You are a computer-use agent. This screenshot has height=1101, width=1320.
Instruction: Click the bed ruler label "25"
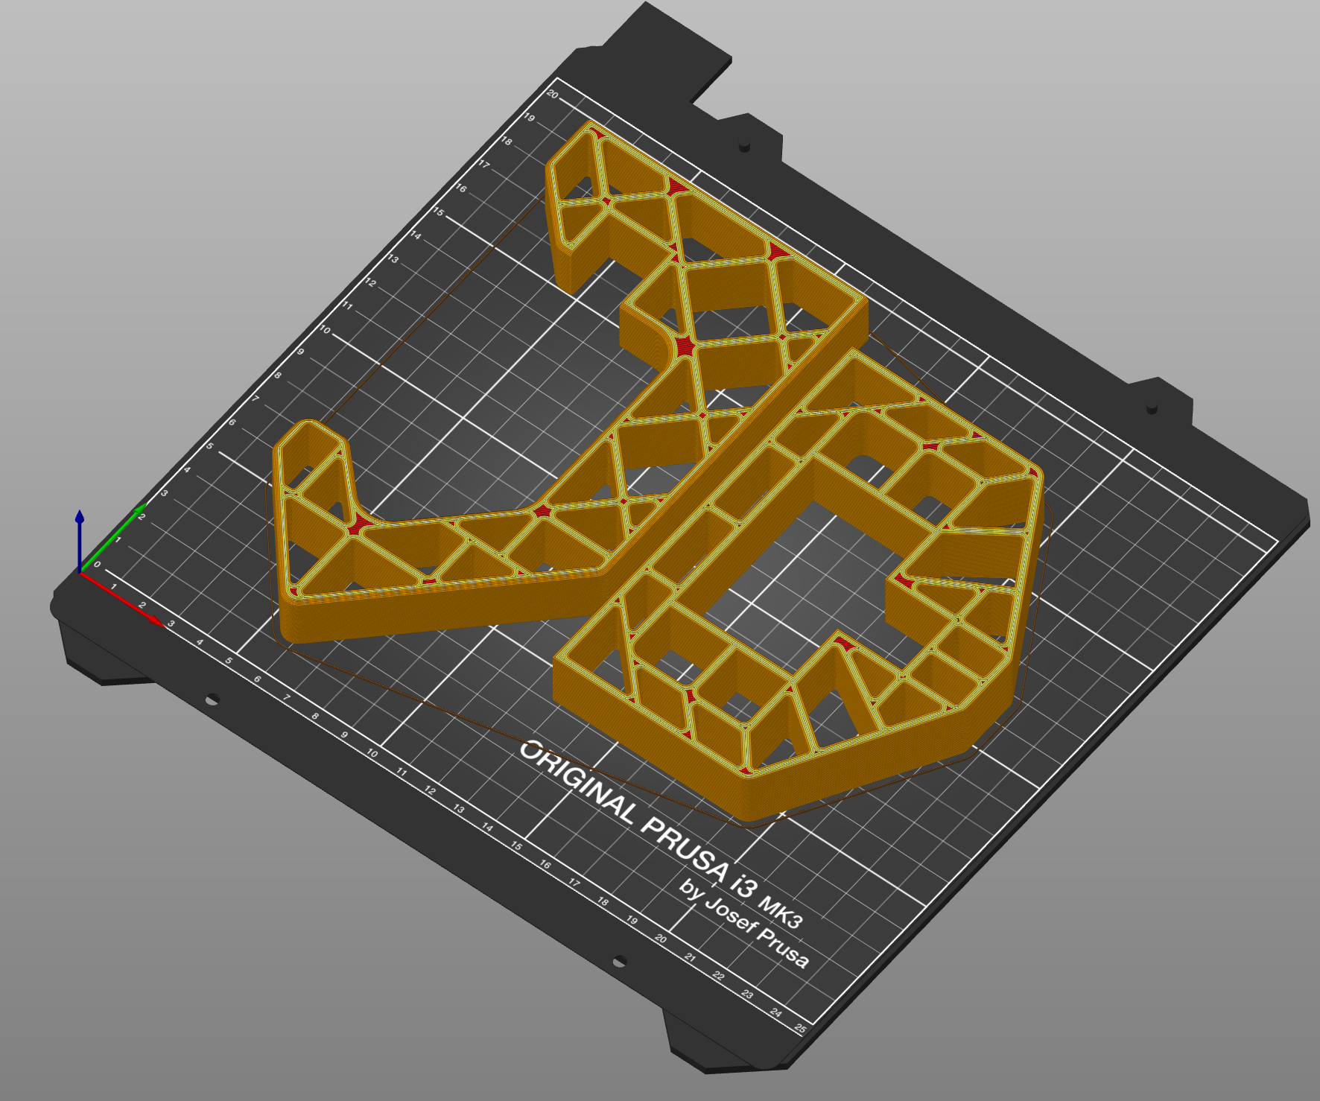click(x=801, y=1028)
